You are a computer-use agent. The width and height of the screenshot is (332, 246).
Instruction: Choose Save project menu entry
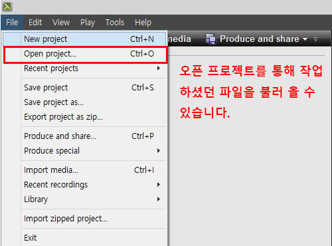click(x=85, y=88)
